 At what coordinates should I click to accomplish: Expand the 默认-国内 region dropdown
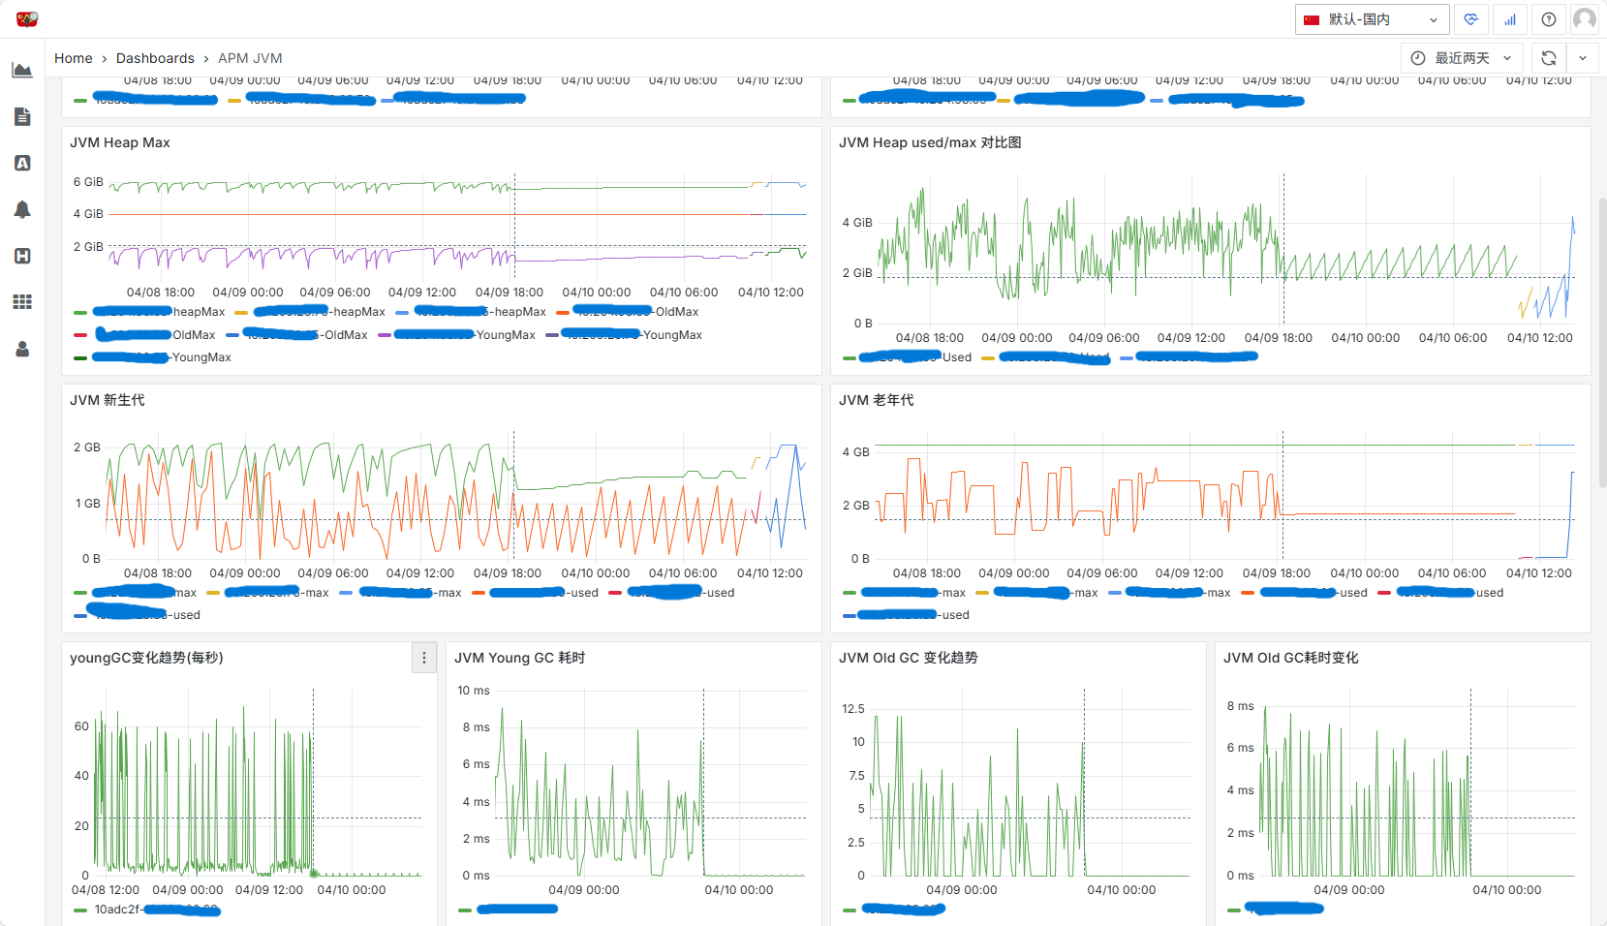[x=1372, y=19]
